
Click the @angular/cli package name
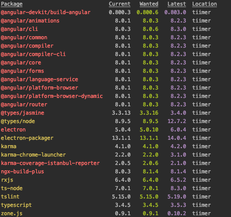[x=19, y=29]
